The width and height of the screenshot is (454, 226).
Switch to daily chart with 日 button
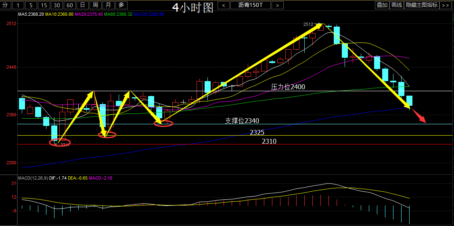[x=82, y=5]
